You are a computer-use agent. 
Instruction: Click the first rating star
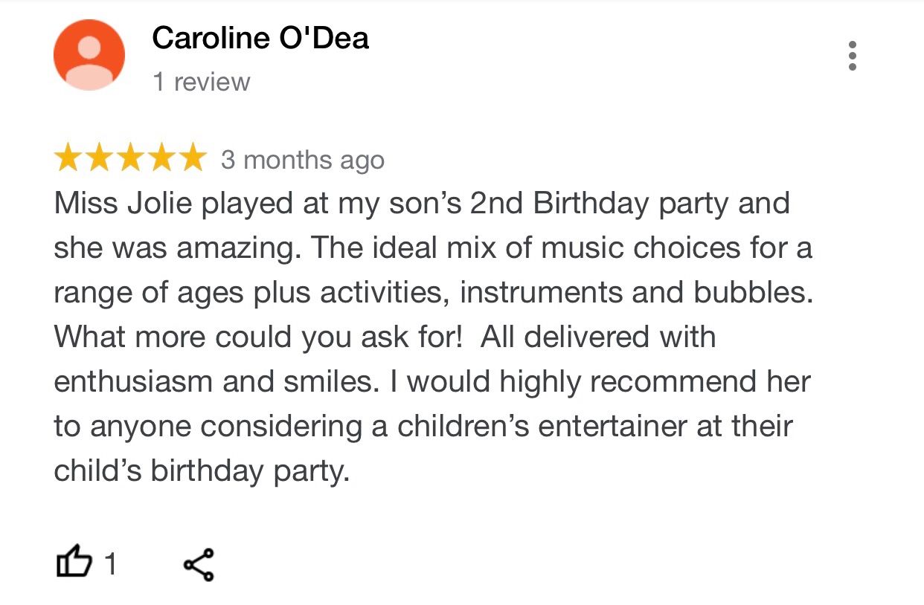point(68,158)
